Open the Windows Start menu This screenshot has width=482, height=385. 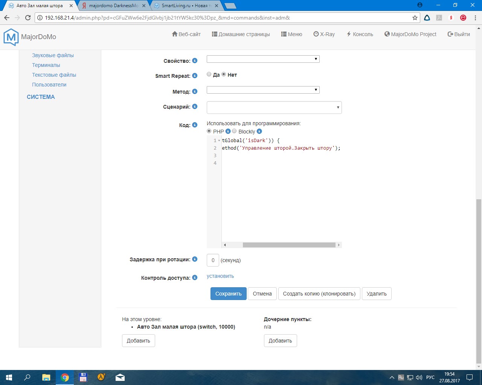(x=9, y=377)
